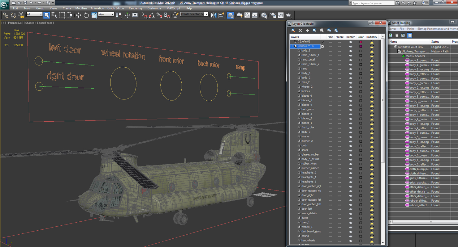
Task: Open the 3ds Max application menu
Action: (4, 5)
